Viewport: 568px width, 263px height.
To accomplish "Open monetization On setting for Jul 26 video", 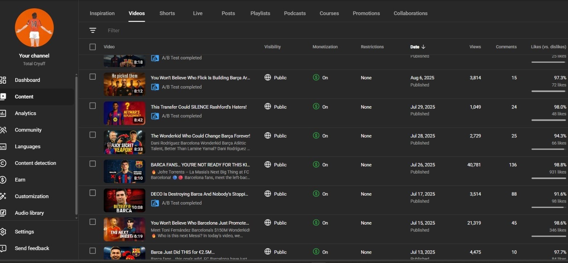I will [x=320, y=165].
